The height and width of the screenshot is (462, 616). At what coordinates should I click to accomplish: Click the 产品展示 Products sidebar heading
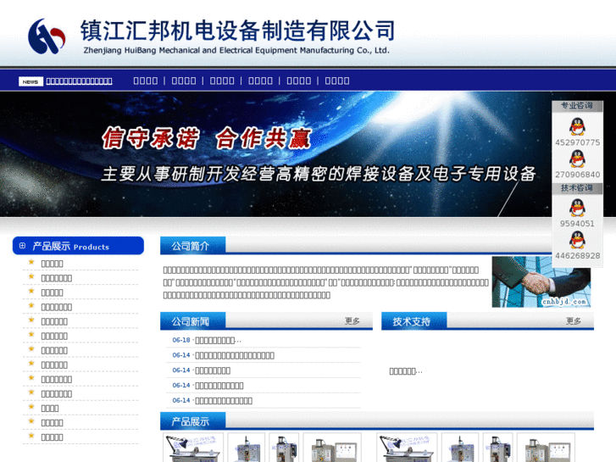pyautogui.click(x=78, y=246)
